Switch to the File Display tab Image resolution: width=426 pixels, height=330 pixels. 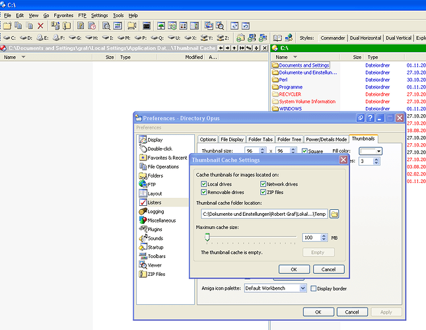[x=232, y=139]
